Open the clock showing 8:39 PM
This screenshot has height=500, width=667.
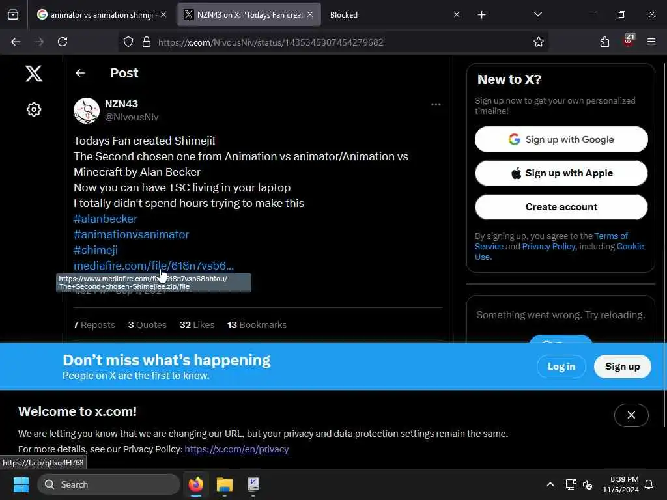621,484
